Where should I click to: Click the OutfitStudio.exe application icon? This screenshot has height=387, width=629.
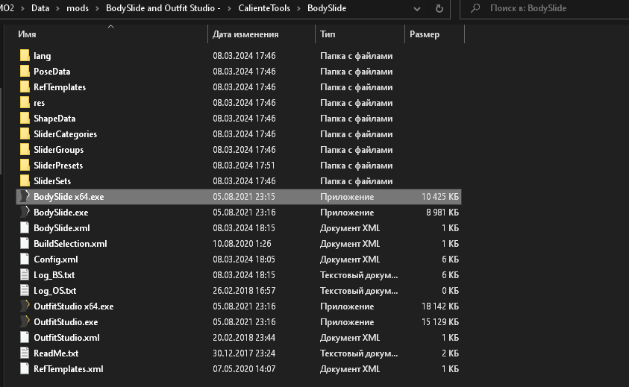25,321
